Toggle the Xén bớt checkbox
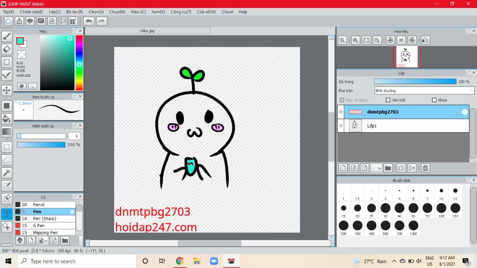This screenshot has width=477, height=268. coord(388,100)
